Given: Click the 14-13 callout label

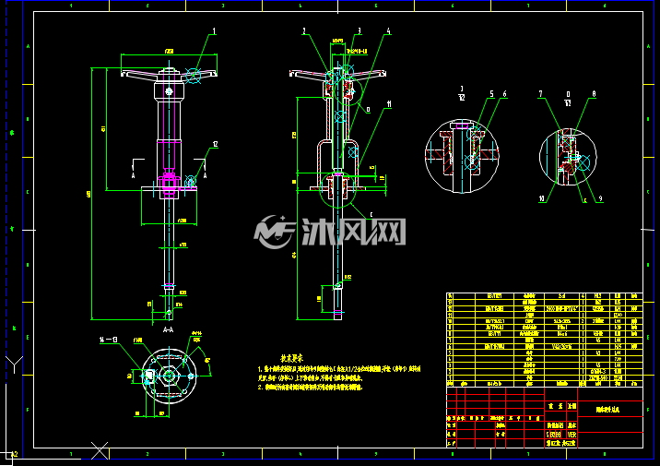Looking at the screenshot, I should (x=108, y=340).
